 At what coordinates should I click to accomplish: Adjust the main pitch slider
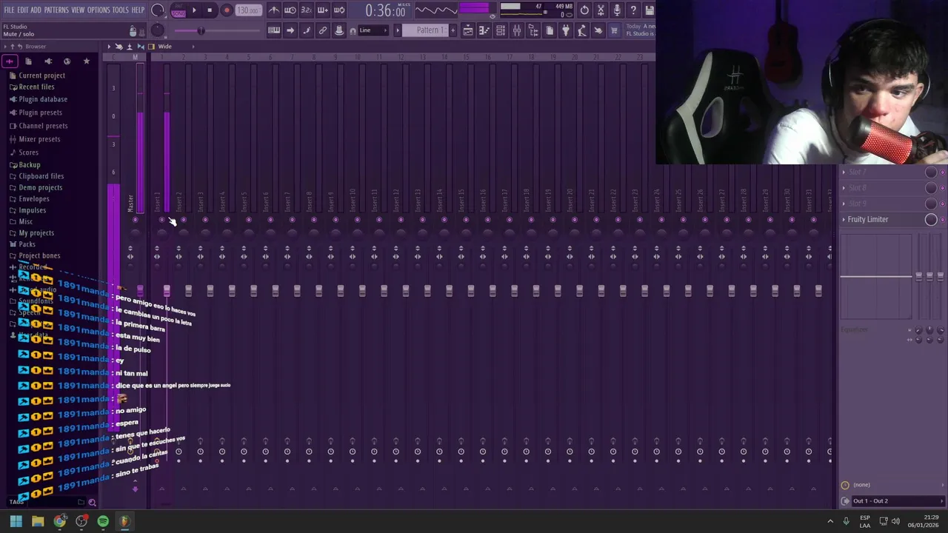pyautogui.click(x=201, y=30)
